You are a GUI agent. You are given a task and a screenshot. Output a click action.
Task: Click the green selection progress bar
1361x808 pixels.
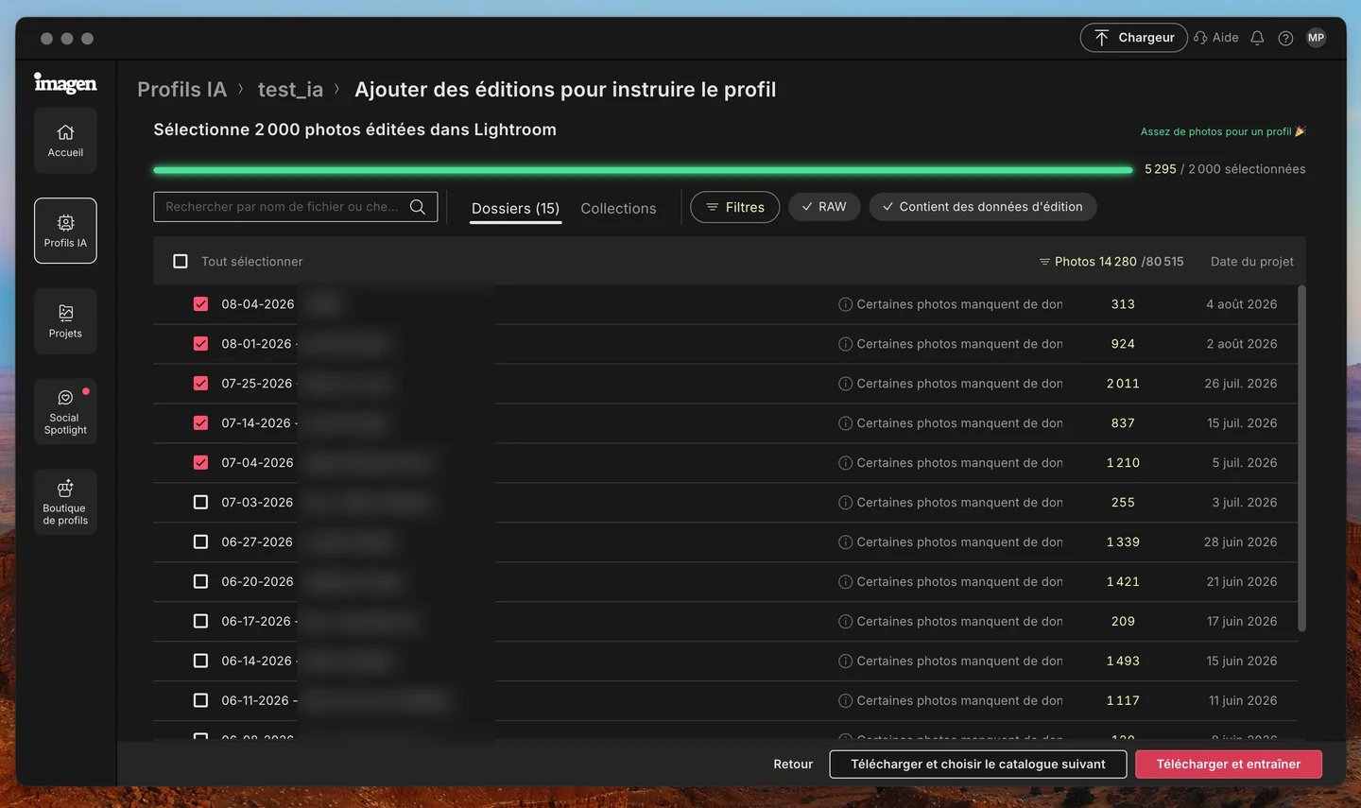click(643, 170)
